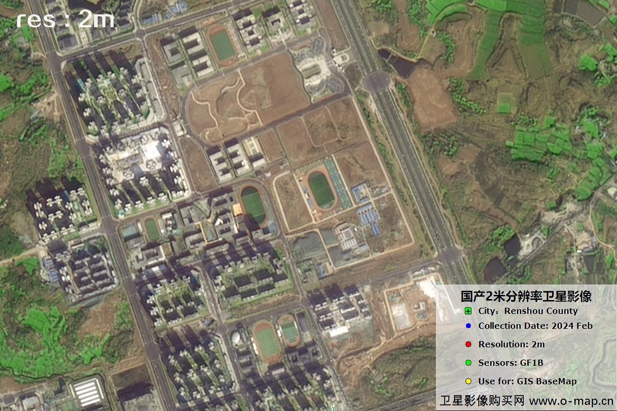Click the 'Use for: GIS BaseMap' entry

point(527,381)
